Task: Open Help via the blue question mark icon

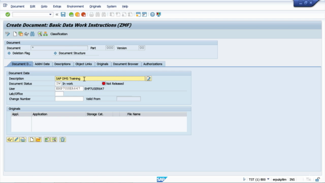Action: tap(152, 15)
